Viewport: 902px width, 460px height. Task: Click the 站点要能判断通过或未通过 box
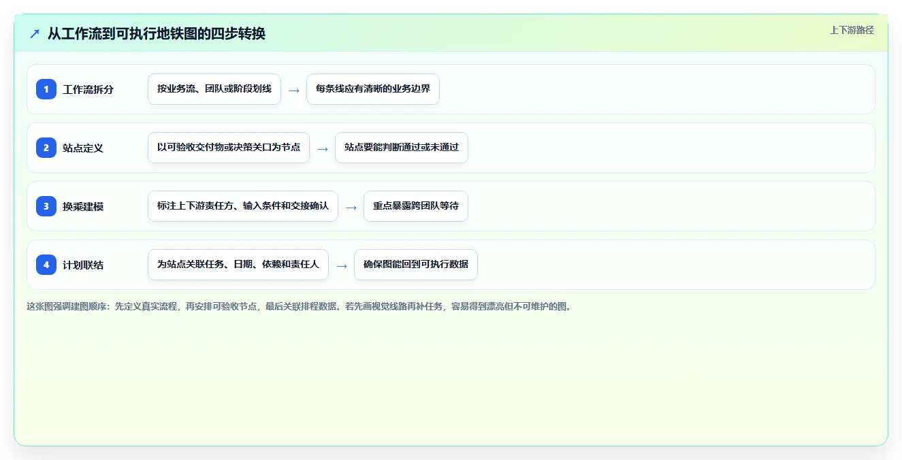coord(402,148)
